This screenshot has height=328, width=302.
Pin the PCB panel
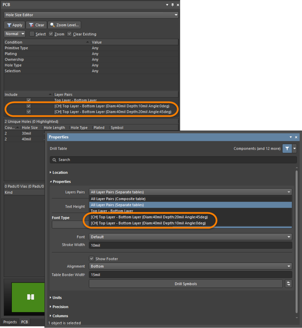tap(172, 5)
